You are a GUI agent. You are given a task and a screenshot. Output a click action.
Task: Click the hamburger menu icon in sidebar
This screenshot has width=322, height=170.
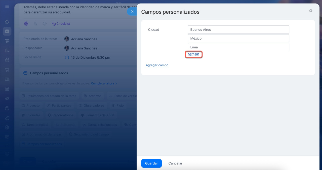coord(7,6)
